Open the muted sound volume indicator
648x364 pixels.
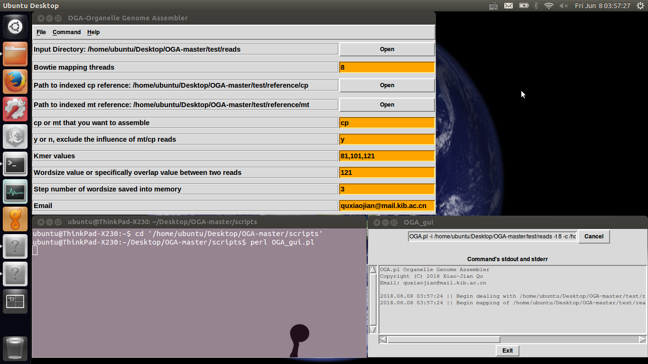564,6
